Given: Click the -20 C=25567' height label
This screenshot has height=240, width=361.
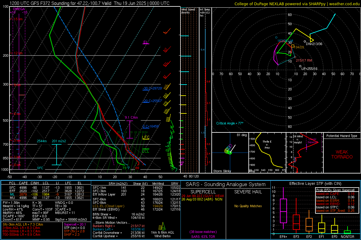Looking at the screenshot, I should pyautogui.click(x=152, y=101).
